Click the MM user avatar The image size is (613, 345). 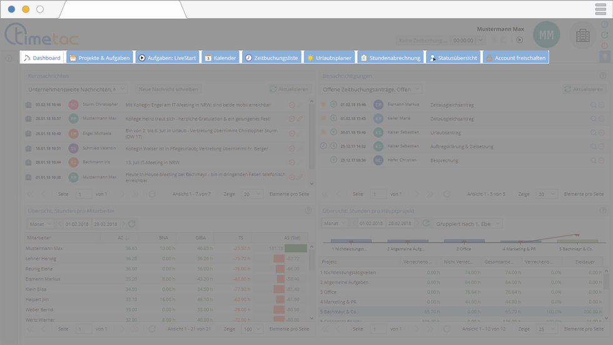[547, 36]
